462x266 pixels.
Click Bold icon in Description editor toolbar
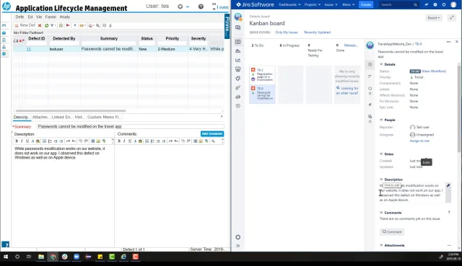tap(17, 141)
